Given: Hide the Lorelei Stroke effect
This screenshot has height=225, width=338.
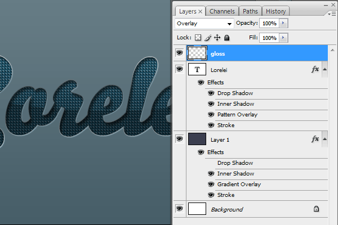Looking at the screenshot, I should click(x=211, y=125).
